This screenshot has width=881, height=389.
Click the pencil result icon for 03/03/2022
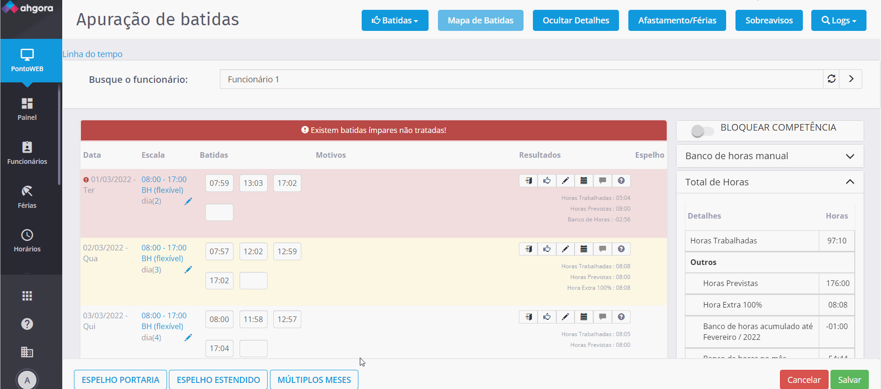click(565, 317)
